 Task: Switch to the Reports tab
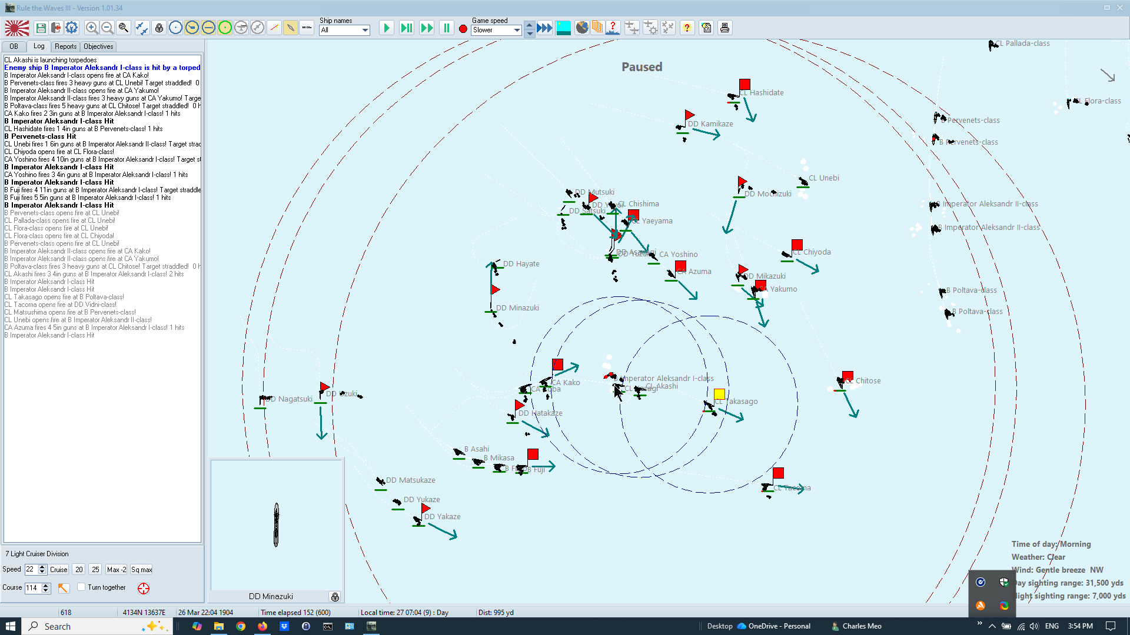(65, 46)
